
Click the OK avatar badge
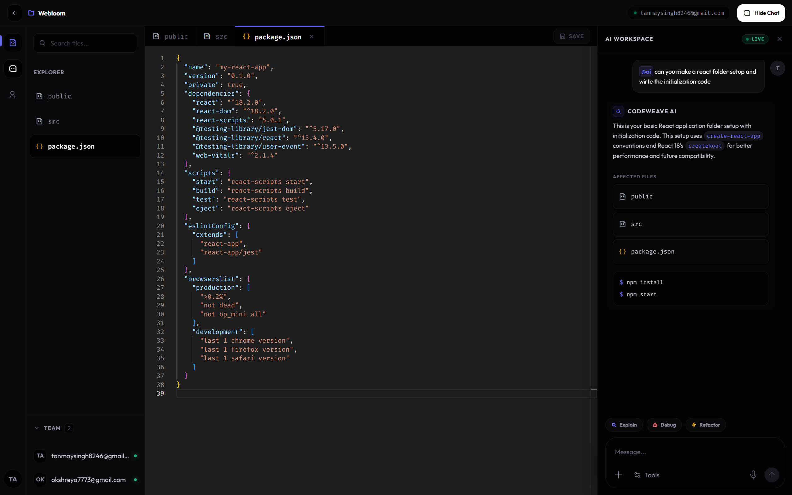coord(40,480)
